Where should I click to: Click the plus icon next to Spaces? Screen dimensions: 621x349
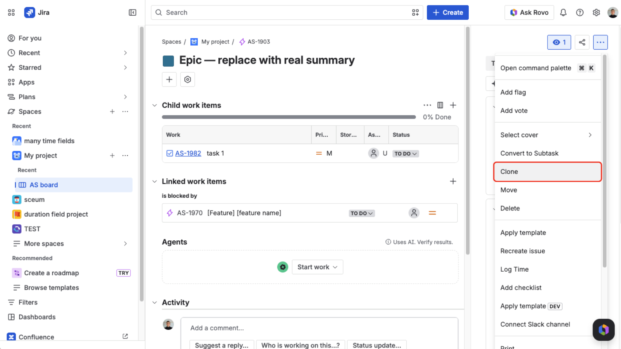[x=112, y=112]
